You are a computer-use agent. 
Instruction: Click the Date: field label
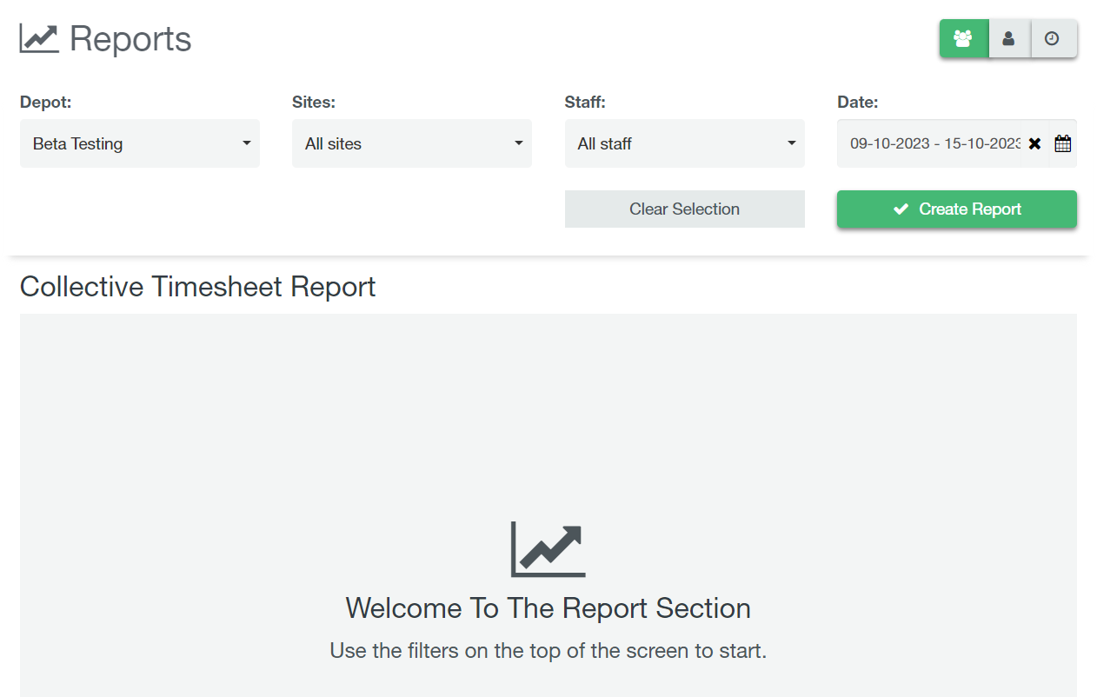pyautogui.click(x=858, y=103)
